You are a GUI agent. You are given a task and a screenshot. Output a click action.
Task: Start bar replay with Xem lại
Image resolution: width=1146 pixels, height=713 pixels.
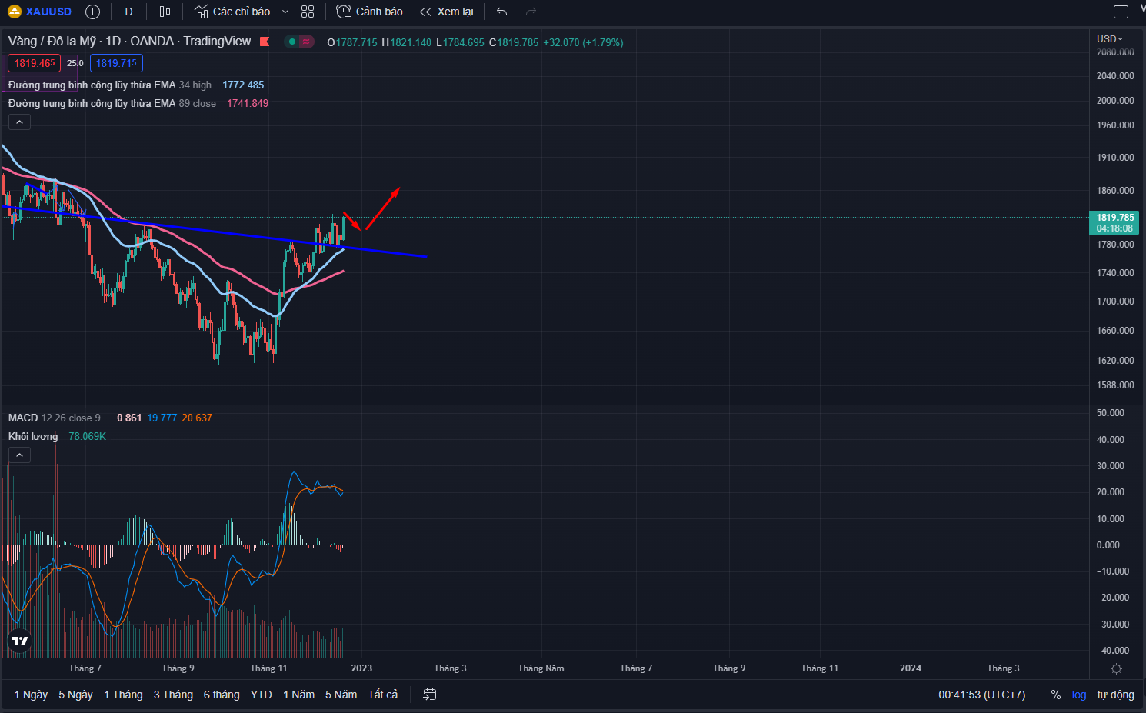[x=446, y=12]
